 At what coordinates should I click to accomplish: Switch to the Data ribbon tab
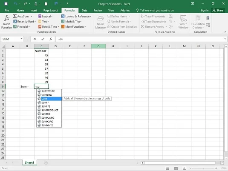84,11
